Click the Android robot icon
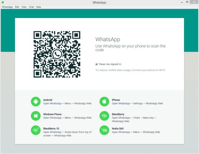Viewport: 199px width, 154px height. tap(36, 102)
